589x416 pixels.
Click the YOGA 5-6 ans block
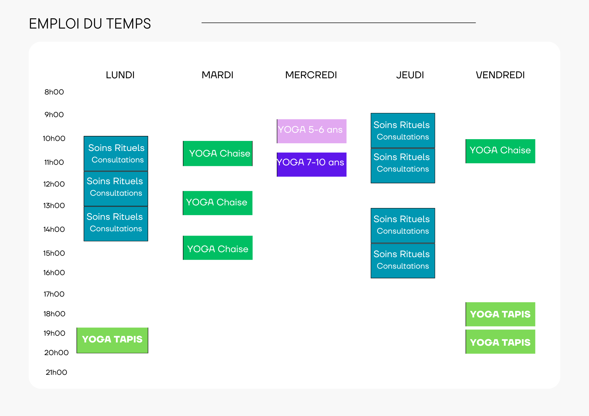312,131
